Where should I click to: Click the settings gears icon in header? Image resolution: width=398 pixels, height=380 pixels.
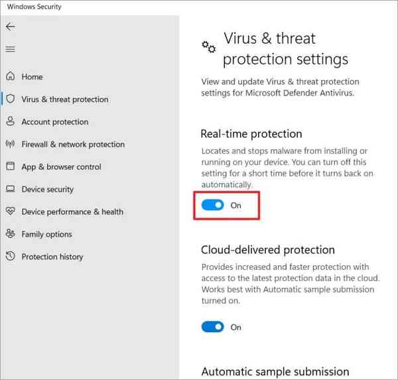tap(209, 46)
